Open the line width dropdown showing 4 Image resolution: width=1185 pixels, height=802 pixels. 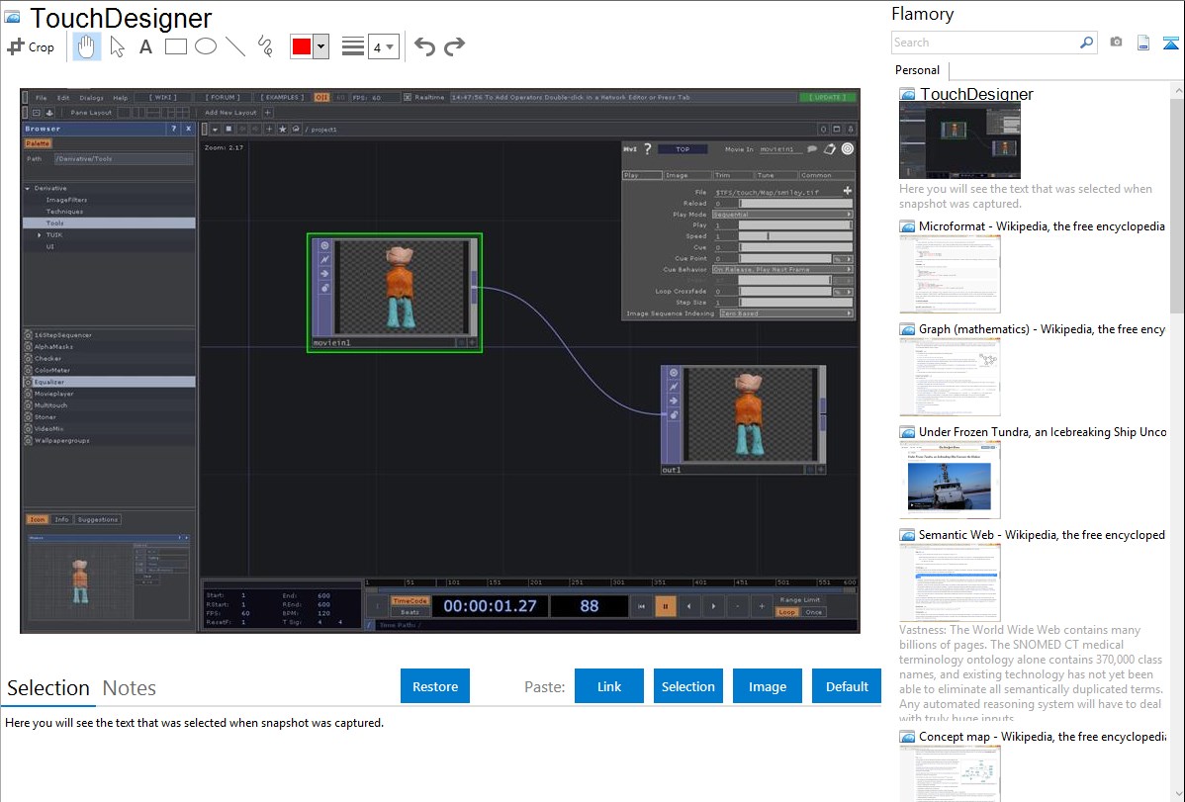pos(383,46)
